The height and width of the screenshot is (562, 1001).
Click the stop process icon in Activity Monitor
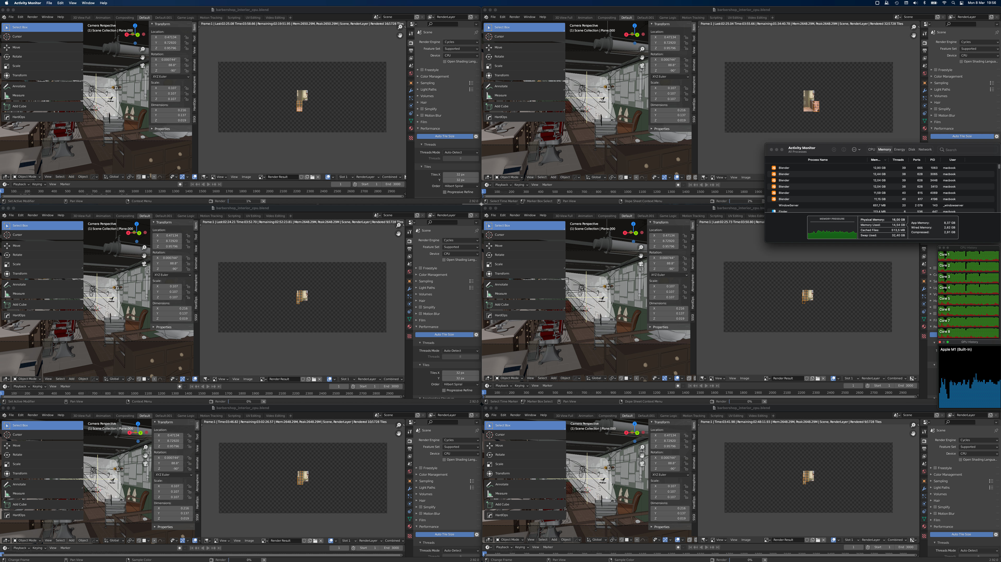click(x=834, y=150)
